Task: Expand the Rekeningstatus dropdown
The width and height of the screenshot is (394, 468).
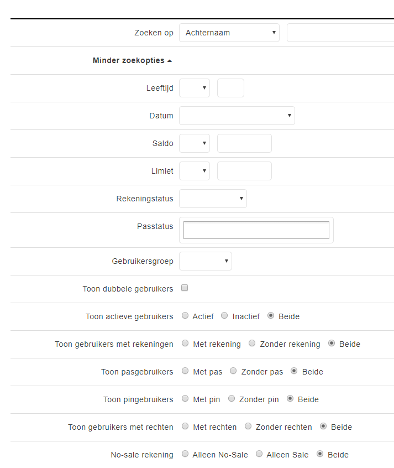Action: [x=213, y=199]
